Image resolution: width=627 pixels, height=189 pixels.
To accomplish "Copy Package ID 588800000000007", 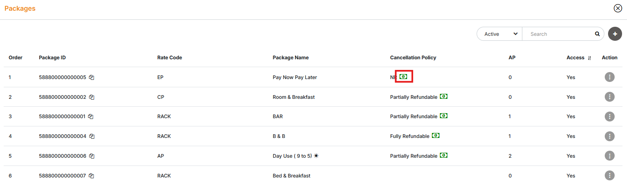I will click(91, 176).
